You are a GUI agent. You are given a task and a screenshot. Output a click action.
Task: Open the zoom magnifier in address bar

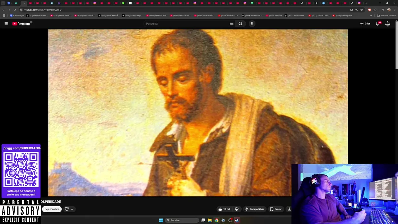click(357, 10)
